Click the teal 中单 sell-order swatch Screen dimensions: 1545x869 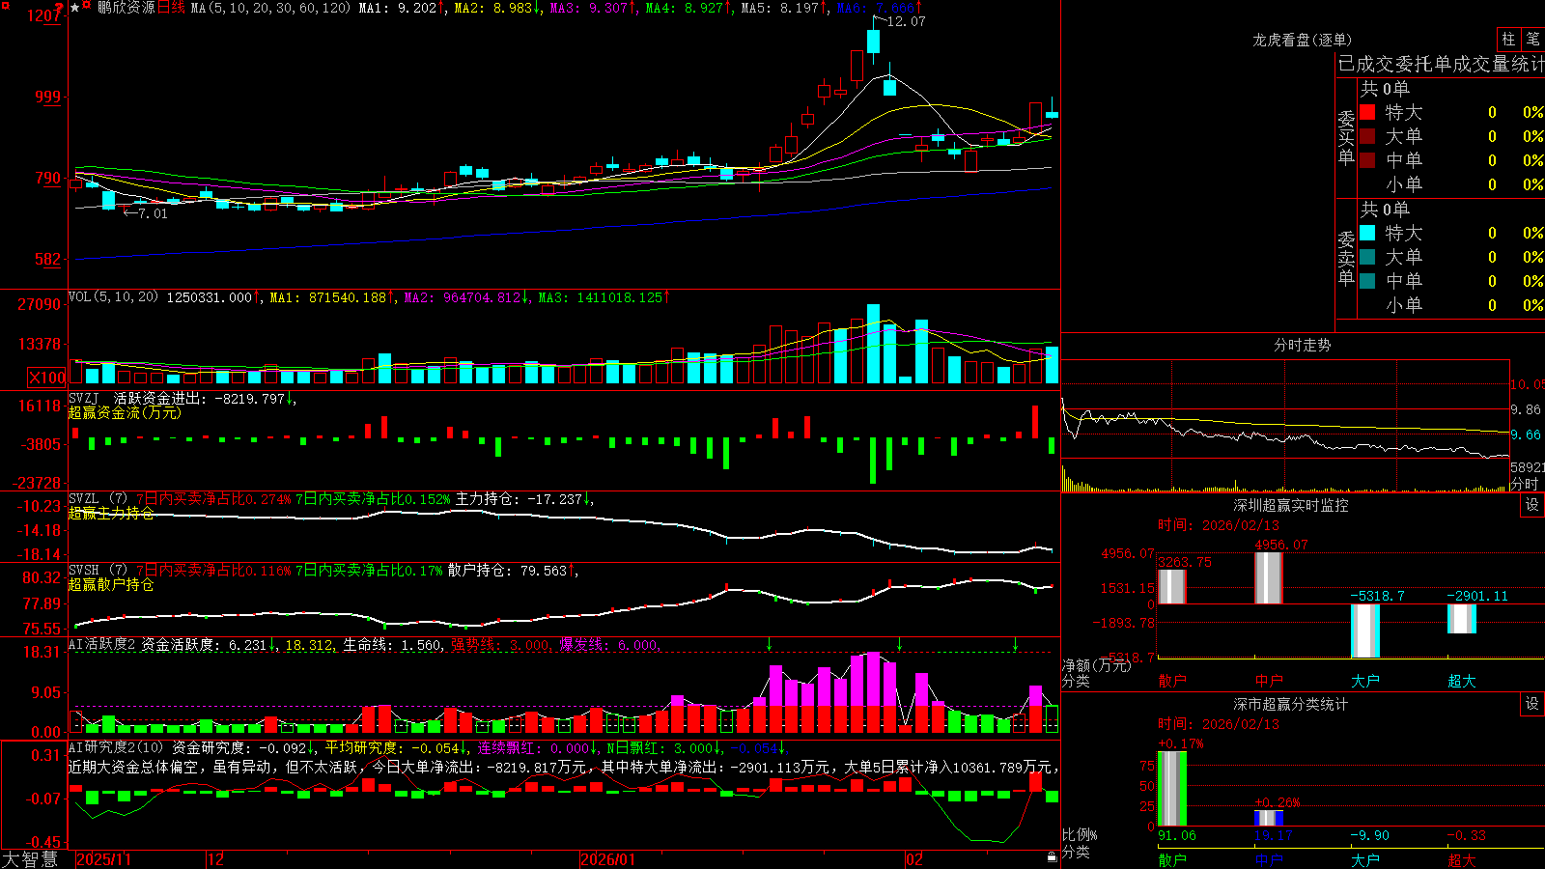click(1367, 281)
